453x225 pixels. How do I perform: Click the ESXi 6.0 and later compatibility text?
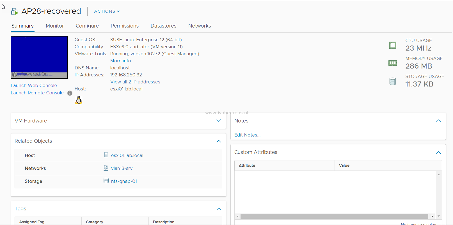(147, 47)
